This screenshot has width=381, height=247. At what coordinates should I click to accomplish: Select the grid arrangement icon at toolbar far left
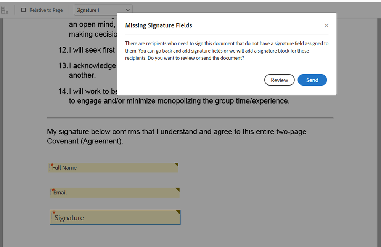pyautogui.click(x=5, y=10)
